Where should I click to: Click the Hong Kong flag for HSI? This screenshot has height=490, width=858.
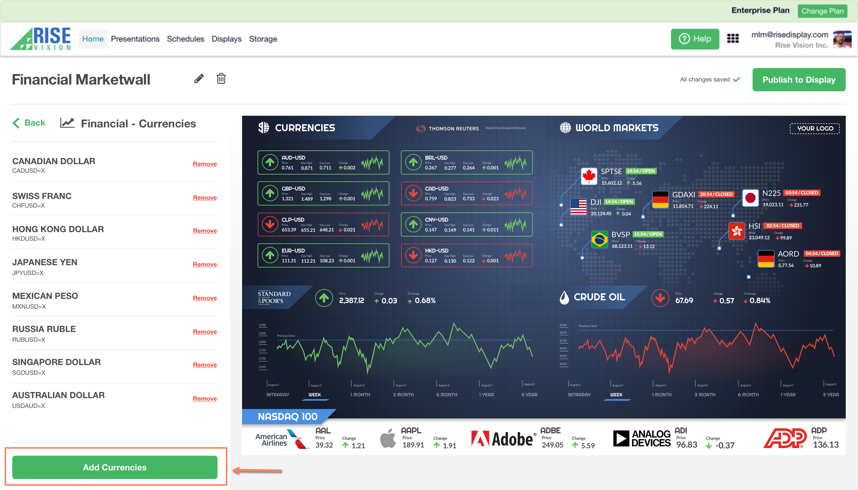click(x=736, y=231)
